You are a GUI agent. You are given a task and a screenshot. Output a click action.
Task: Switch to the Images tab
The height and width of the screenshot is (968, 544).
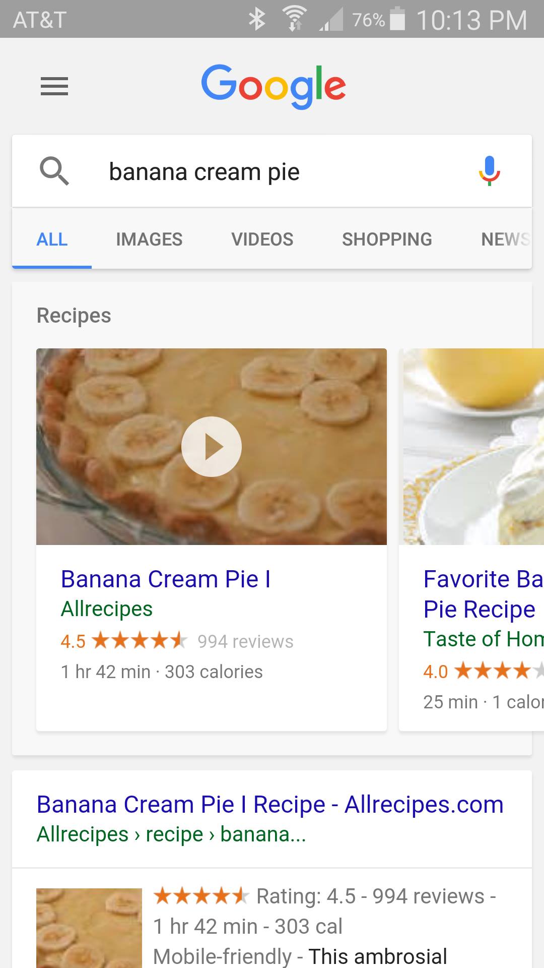(149, 239)
